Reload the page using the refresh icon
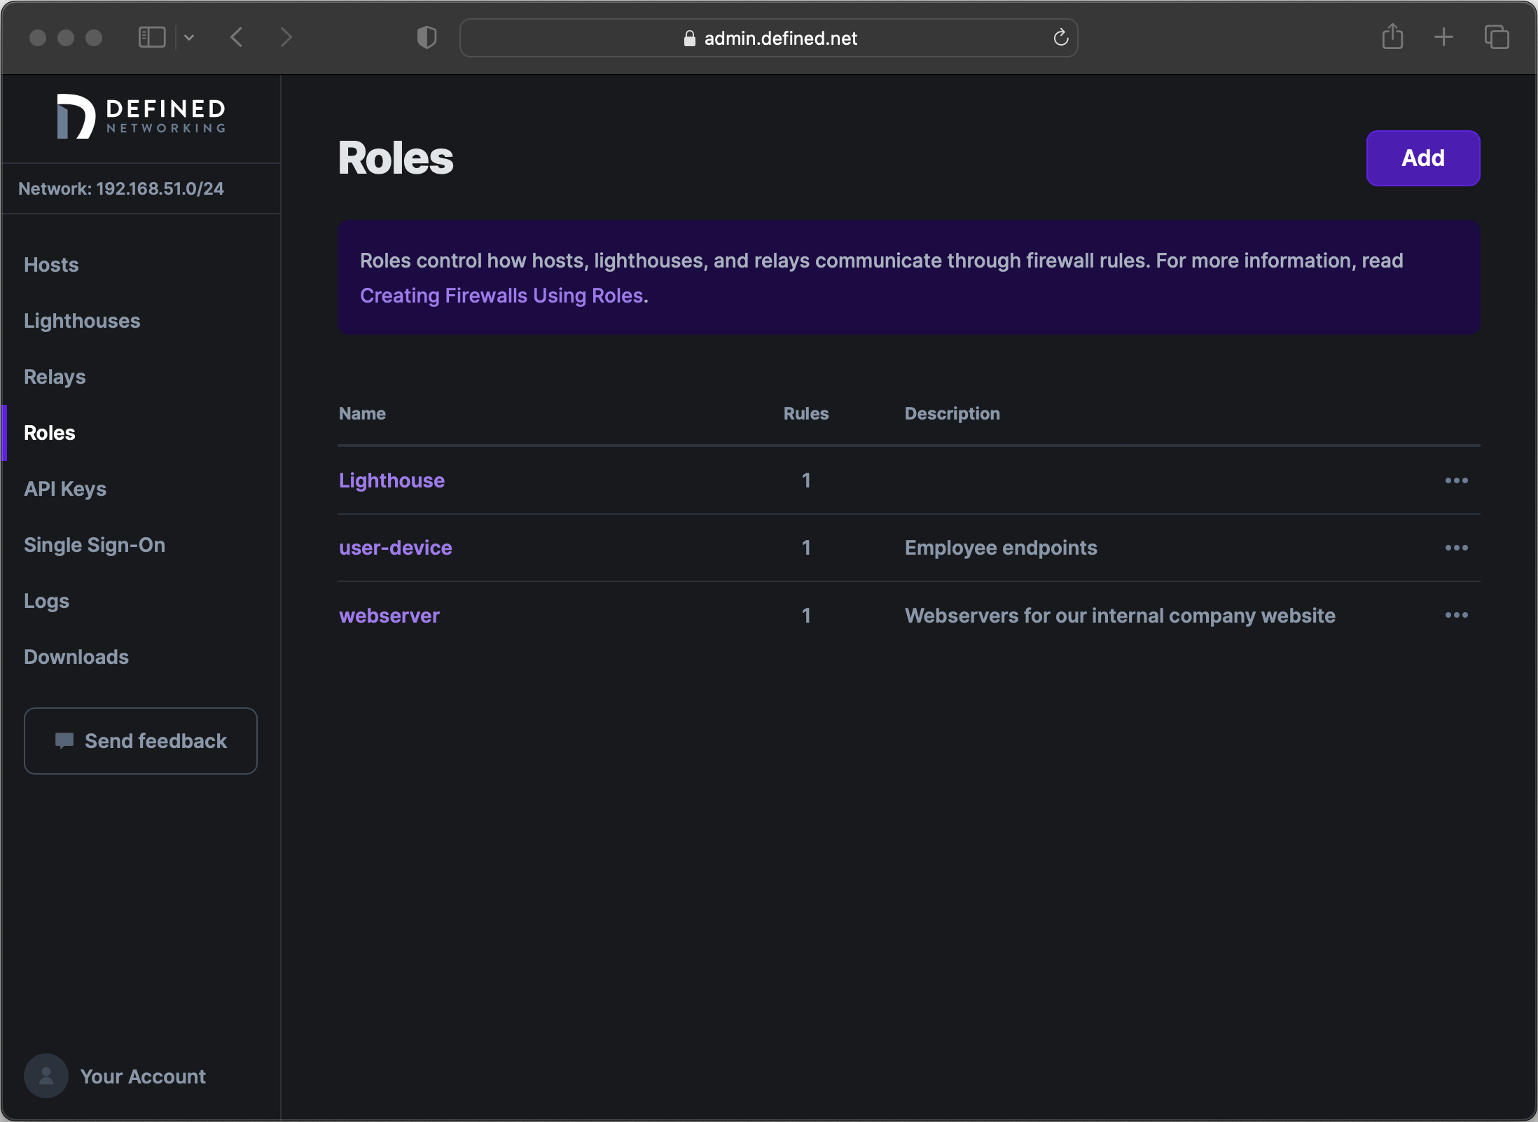Image resolution: width=1538 pixels, height=1122 pixels. 1060,38
